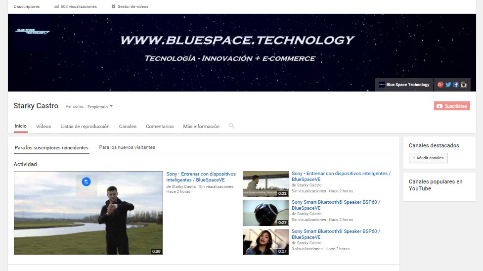The height and width of the screenshot is (271, 483).
Task: Open the Blue Space Technology website link
Action: tap(404, 85)
